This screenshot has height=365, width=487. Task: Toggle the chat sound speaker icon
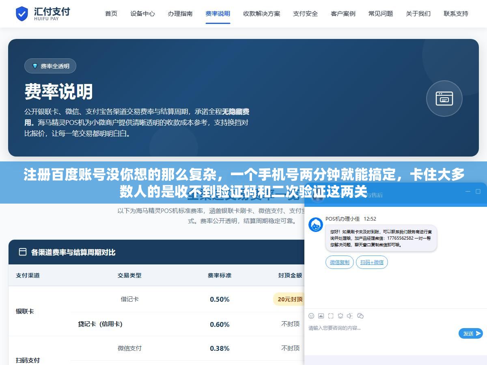click(x=350, y=316)
